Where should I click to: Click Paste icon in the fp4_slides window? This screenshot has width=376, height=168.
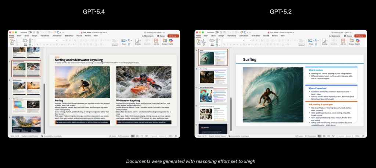tap(12, 41)
